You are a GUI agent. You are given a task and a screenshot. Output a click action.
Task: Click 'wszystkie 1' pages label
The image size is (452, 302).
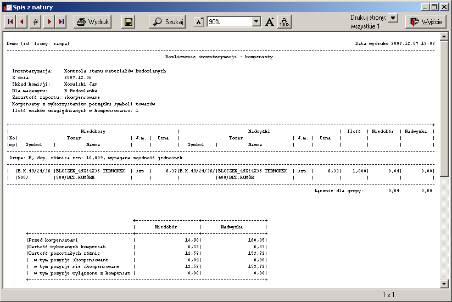pos(365,26)
